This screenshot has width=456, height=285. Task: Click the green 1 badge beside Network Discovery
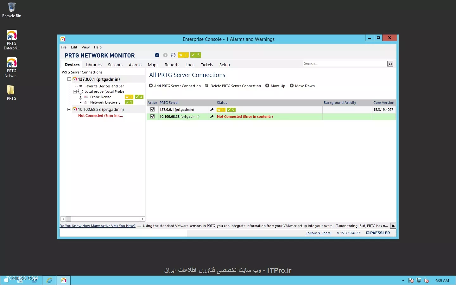tap(129, 102)
